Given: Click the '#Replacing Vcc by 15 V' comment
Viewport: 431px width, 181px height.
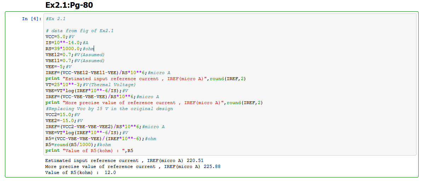Looking at the screenshot, I should (x=109, y=109).
